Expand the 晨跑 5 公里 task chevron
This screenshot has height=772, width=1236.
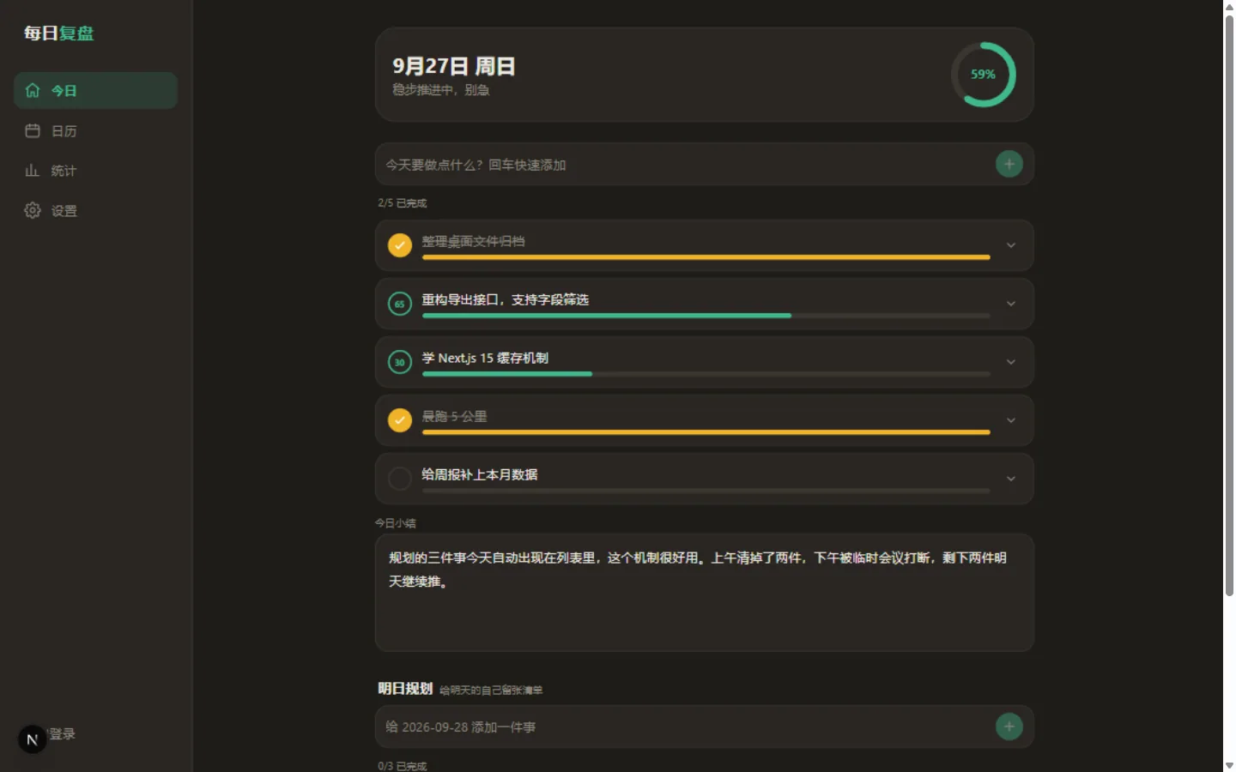tap(1011, 420)
